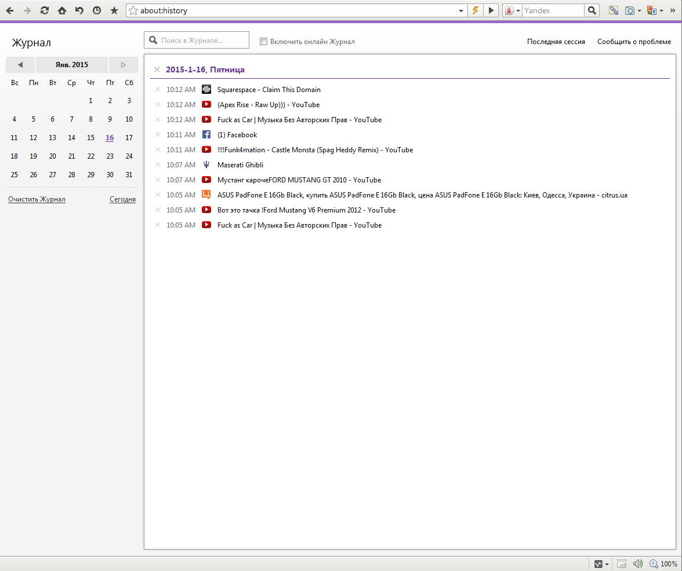Click the ad blocker status bar icon
Viewport: 682px width, 571px height.
pyautogui.click(x=622, y=564)
